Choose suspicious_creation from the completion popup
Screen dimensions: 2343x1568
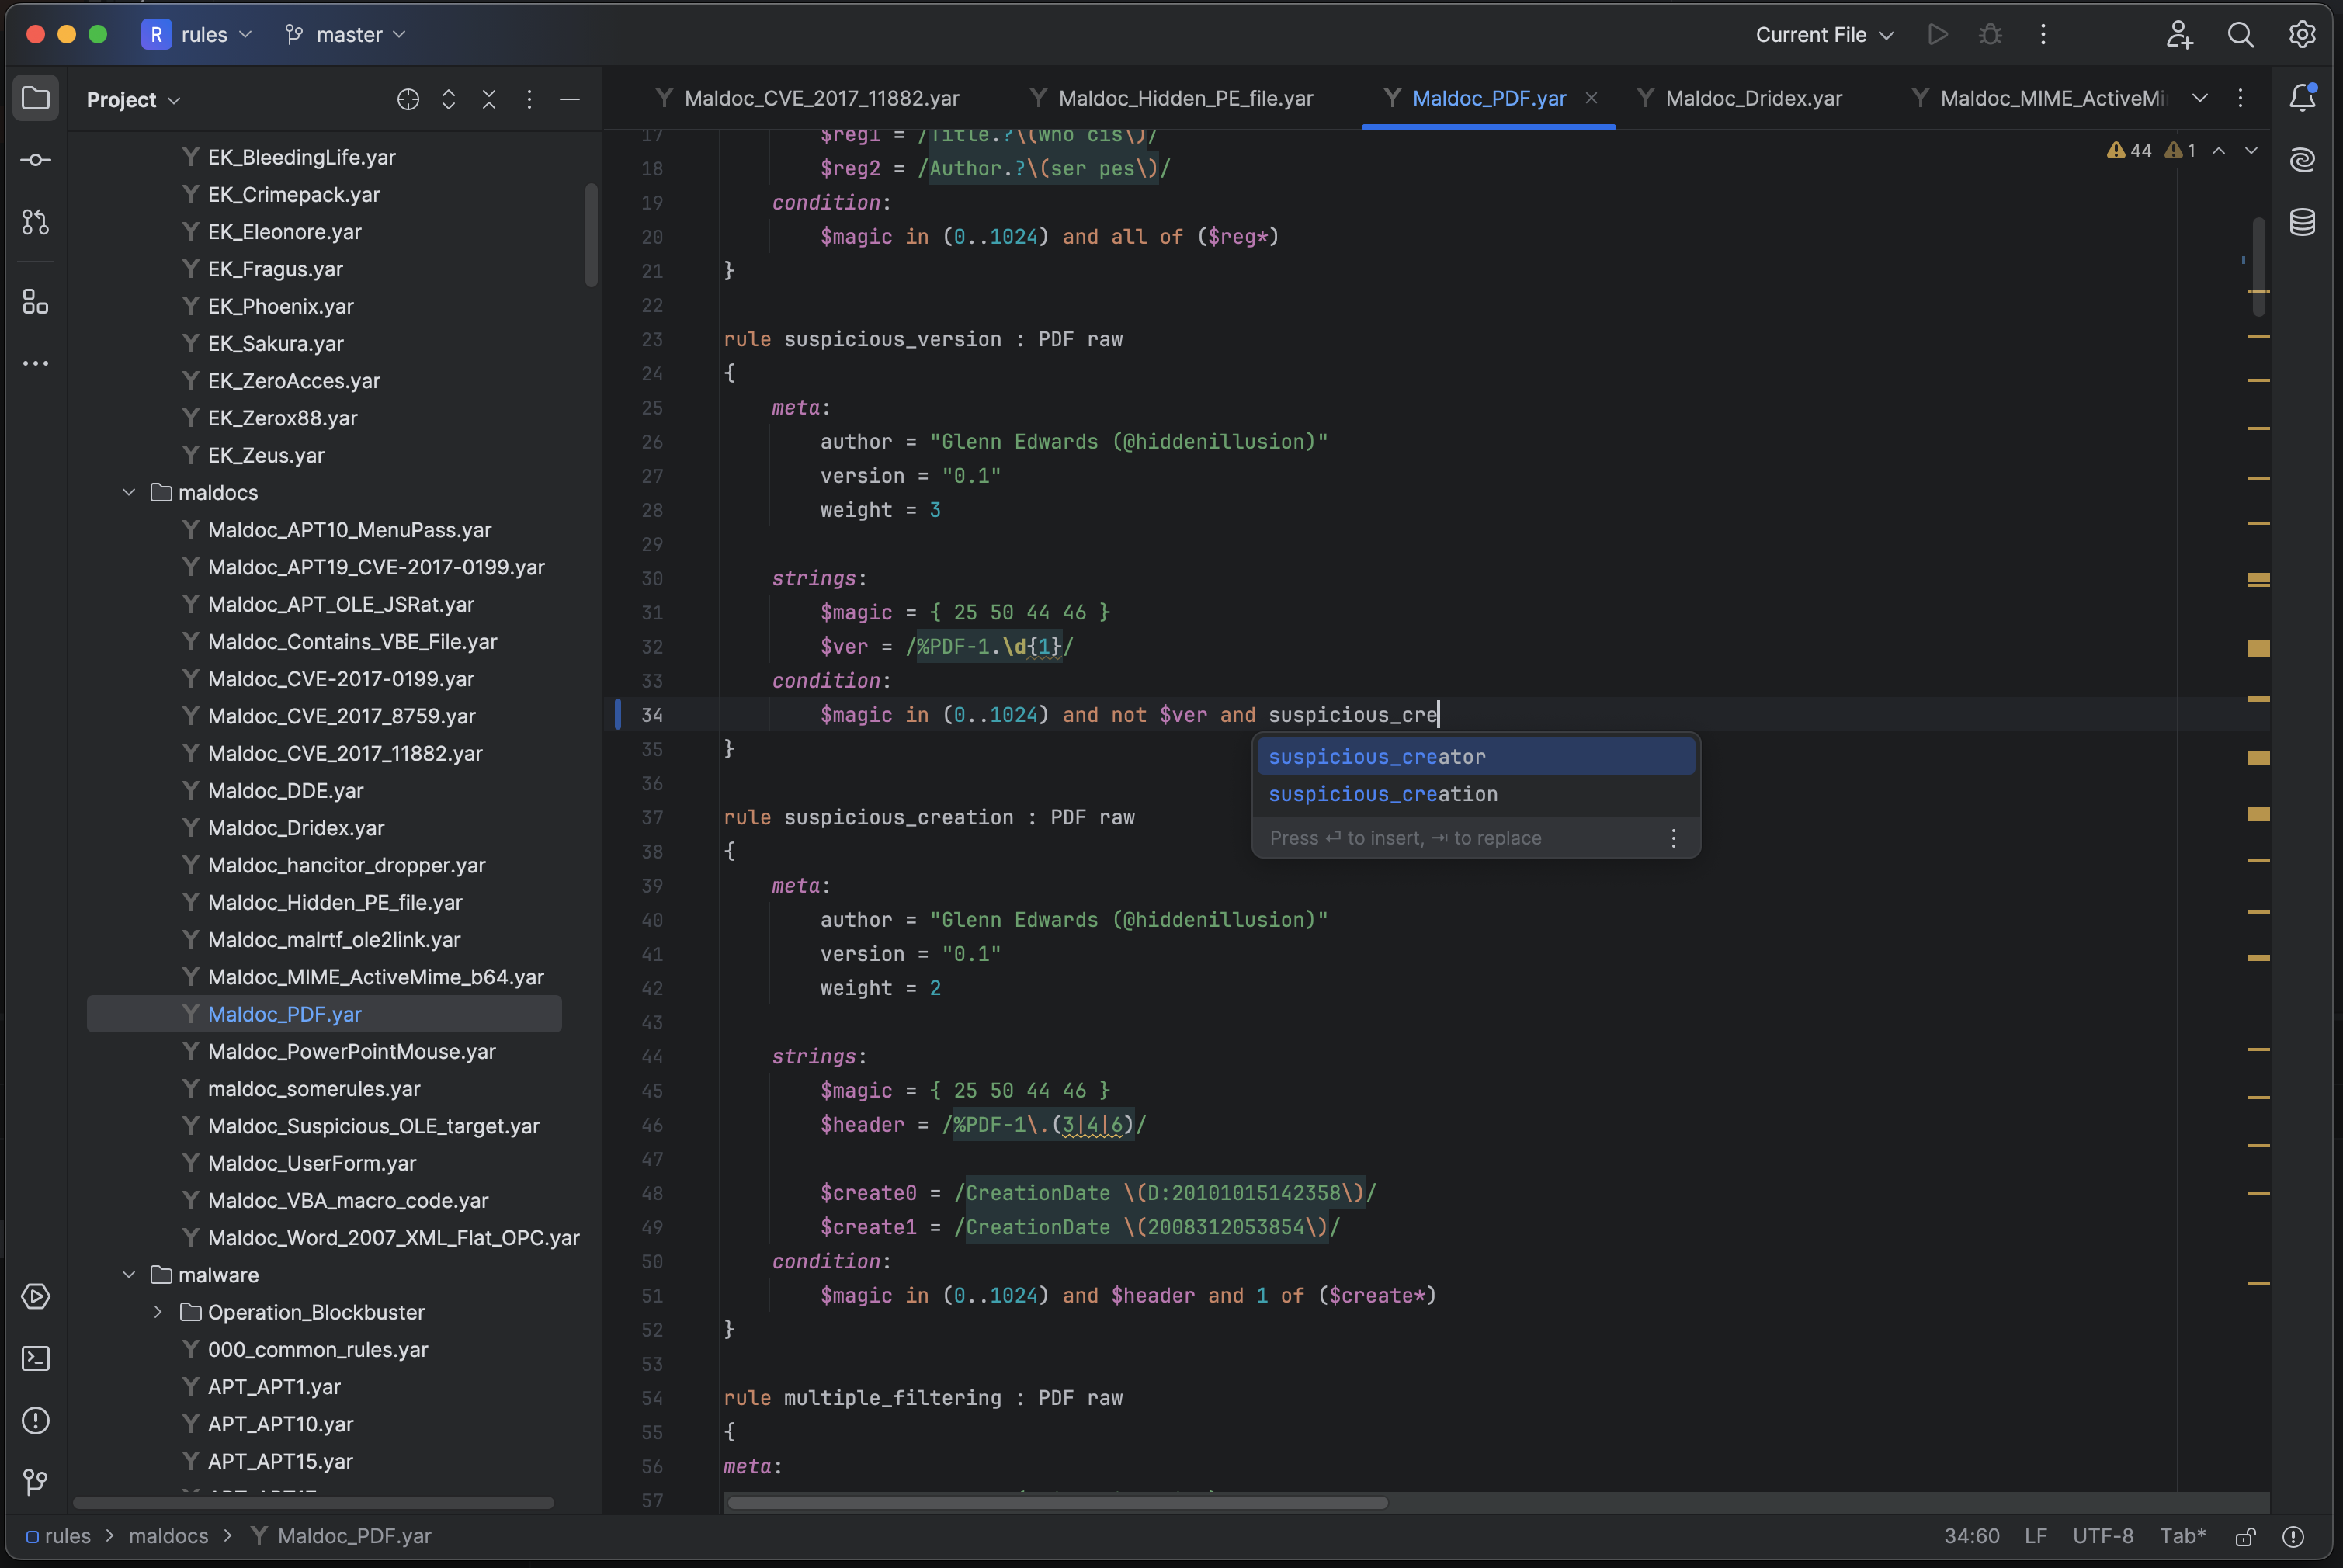(x=1383, y=793)
